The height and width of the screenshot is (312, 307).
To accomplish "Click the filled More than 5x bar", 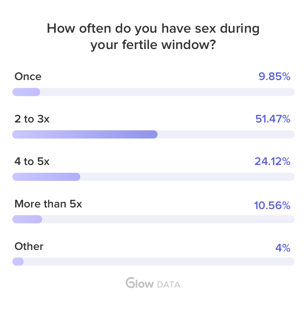I will [27, 219].
